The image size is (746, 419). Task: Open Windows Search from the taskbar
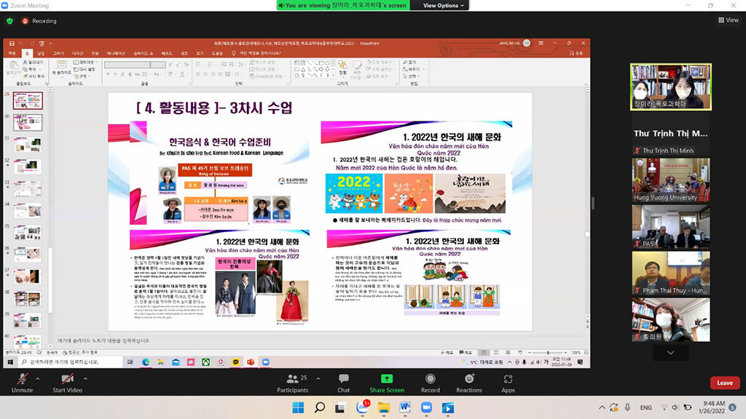click(x=320, y=407)
